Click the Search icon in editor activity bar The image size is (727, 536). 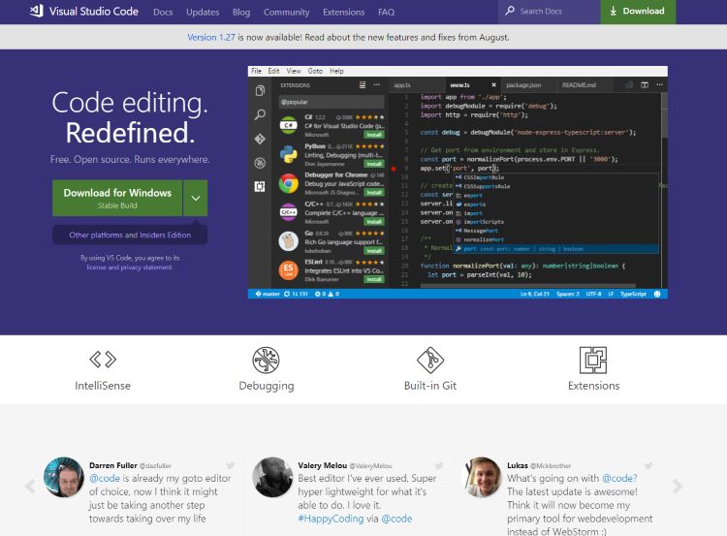pos(260,114)
